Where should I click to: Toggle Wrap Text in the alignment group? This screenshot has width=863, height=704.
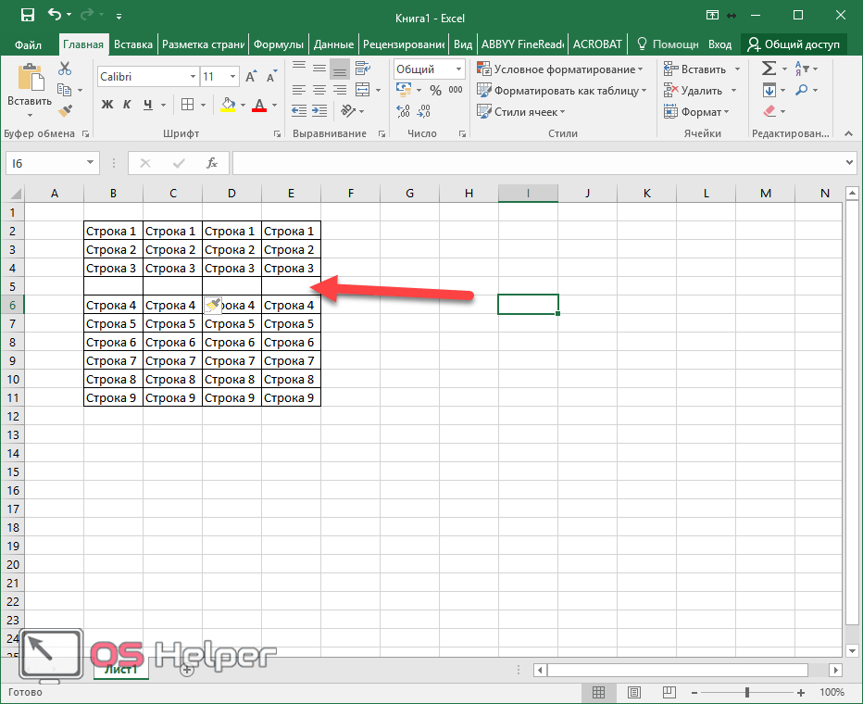[364, 69]
